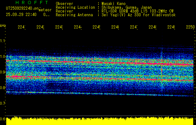The width and height of the screenshot is (196, 125).
Task: Click the 1.1 kHz axis tick label
Action: click(3, 41)
